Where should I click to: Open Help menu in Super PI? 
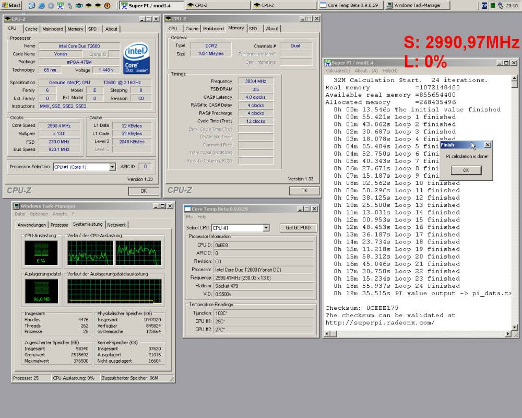point(390,71)
